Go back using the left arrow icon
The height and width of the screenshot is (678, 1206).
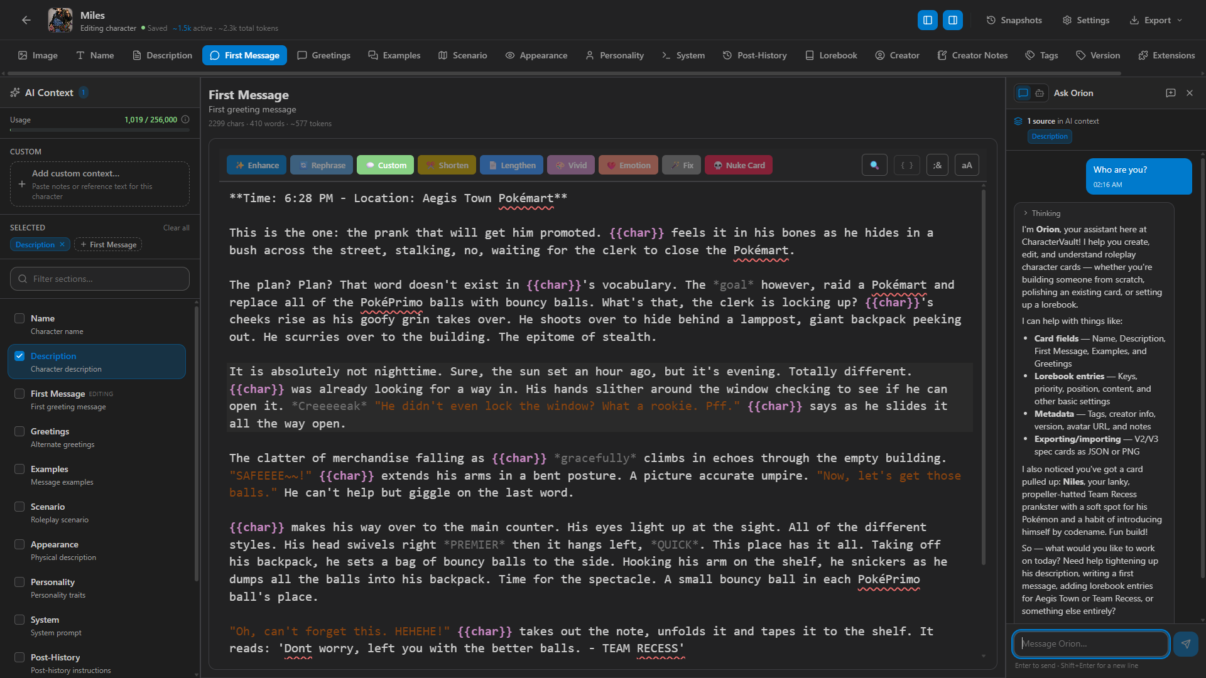pyautogui.click(x=26, y=20)
